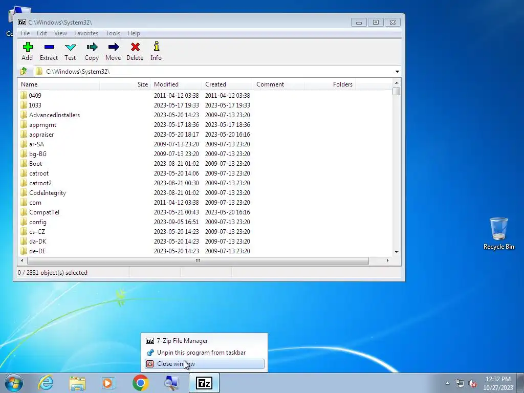The image size is (524, 393).
Task: Open the Tools menu
Action: [113, 33]
